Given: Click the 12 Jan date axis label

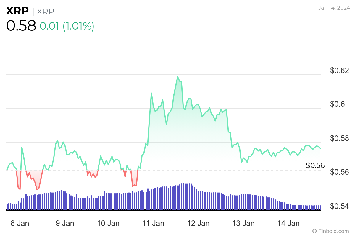Looking at the screenshot, I should tap(199, 224).
